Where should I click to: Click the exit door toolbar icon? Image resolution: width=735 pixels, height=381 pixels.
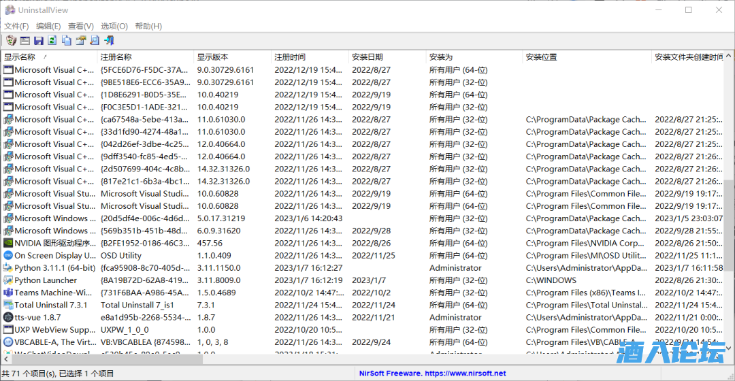tap(109, 41)
